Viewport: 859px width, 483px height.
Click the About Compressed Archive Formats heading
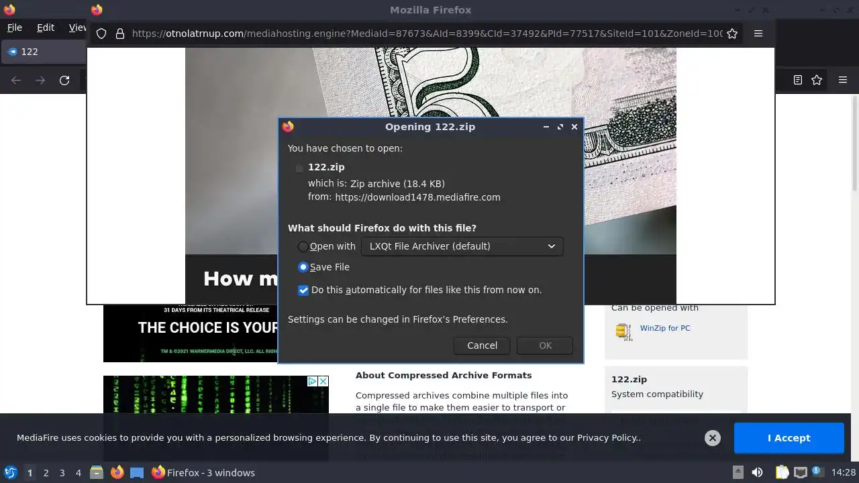click(x=444, y=376)
